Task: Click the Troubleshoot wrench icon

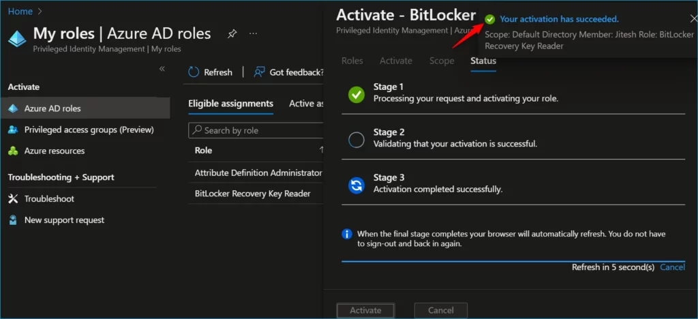Action: tap(13, 199)
